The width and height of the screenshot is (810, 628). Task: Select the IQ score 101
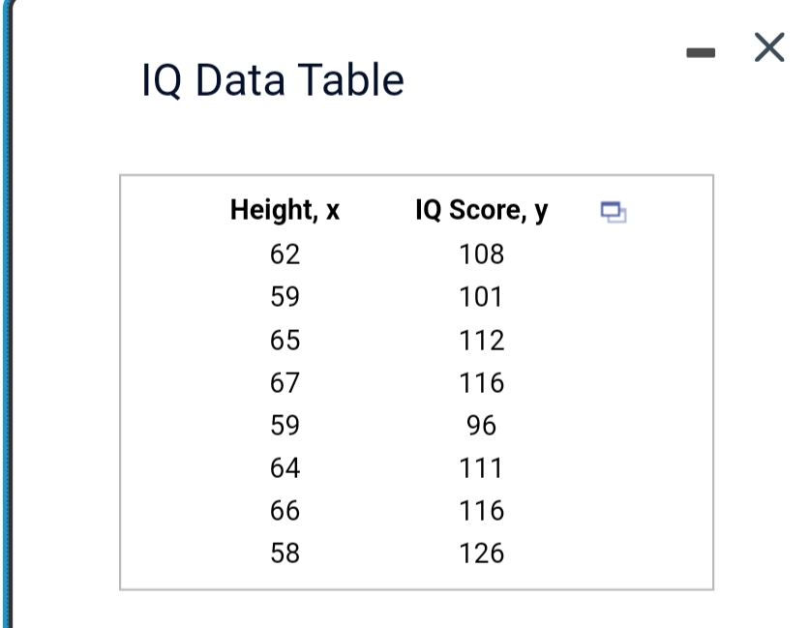click(x=480, y=297)
